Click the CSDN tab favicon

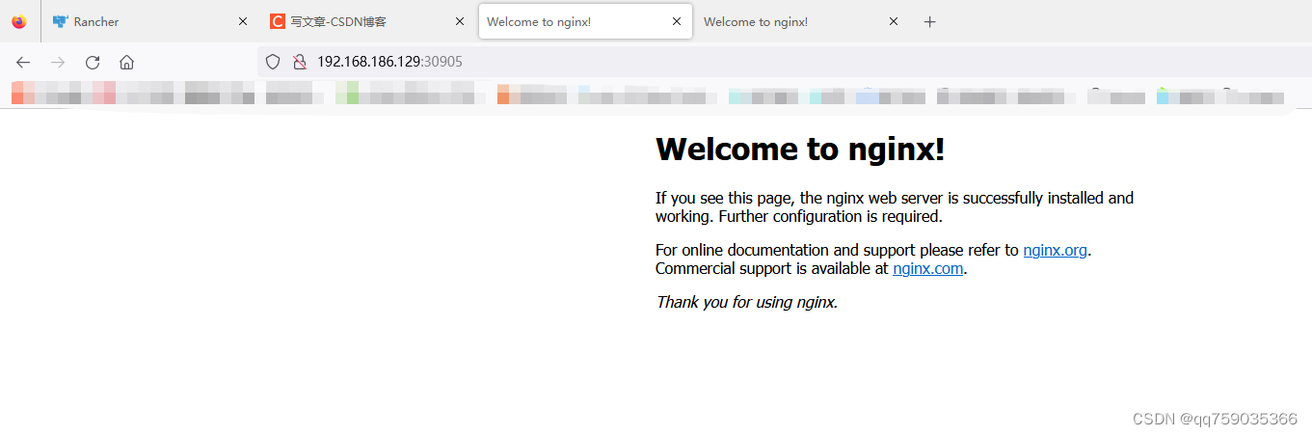pyautogui.click(x=278, y=21)
